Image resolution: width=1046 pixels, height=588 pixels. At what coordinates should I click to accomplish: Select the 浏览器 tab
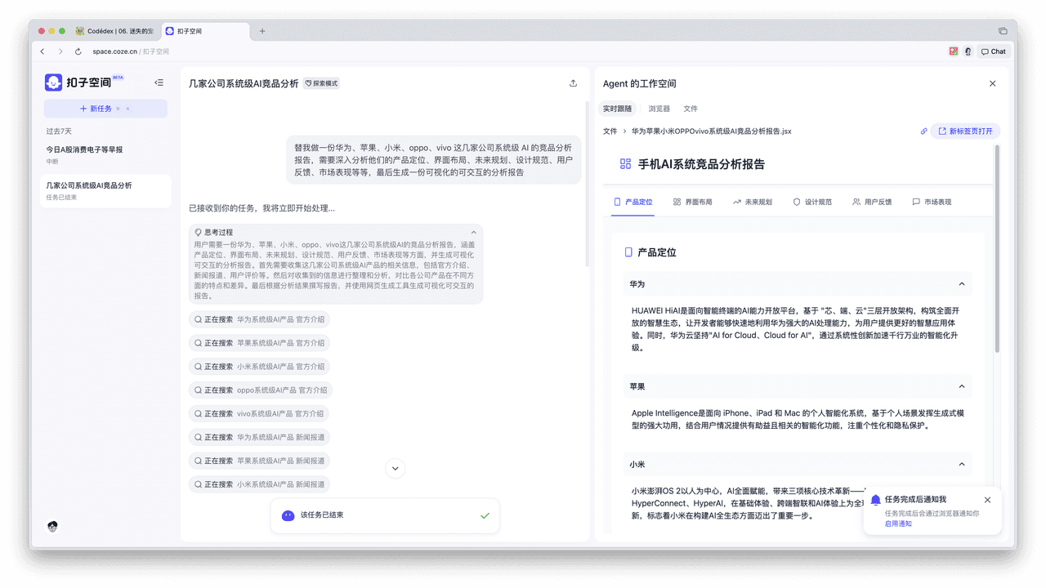point(659,109)
